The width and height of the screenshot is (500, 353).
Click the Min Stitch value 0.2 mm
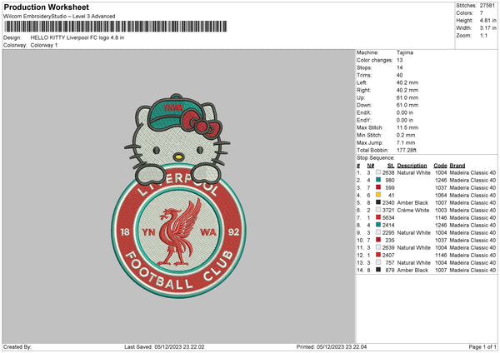[x=406, y=135]
